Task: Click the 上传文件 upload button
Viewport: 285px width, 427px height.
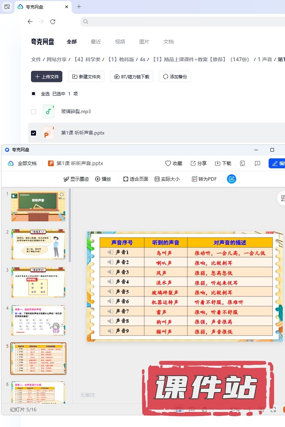Action: [x=47, y=77]
